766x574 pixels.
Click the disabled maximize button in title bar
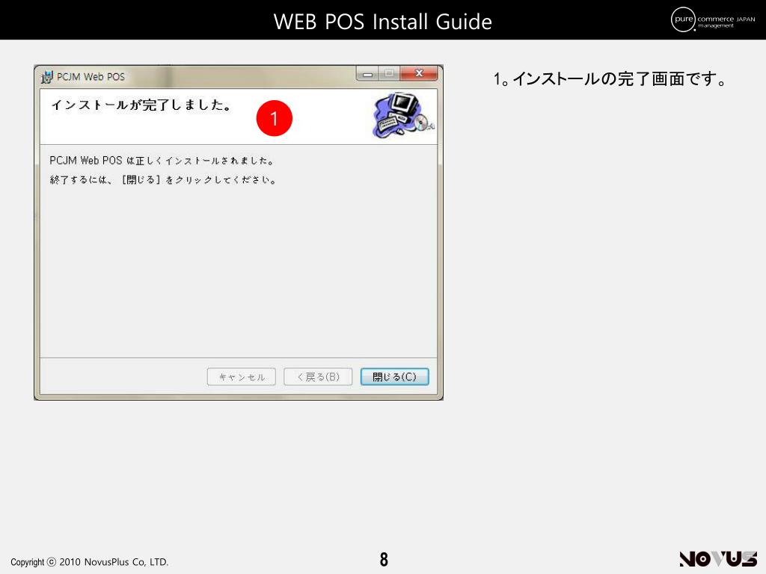pyautogui.click(x=389, y=73)
